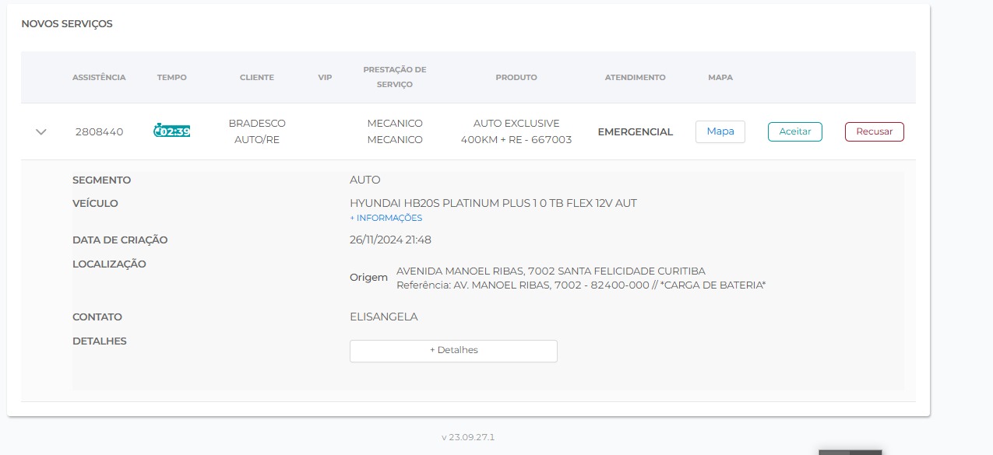The image size is (993, 455).
Task: Click the PRESTAÇÃO DE SERVIÇO column header
Action: coord(394,77)
